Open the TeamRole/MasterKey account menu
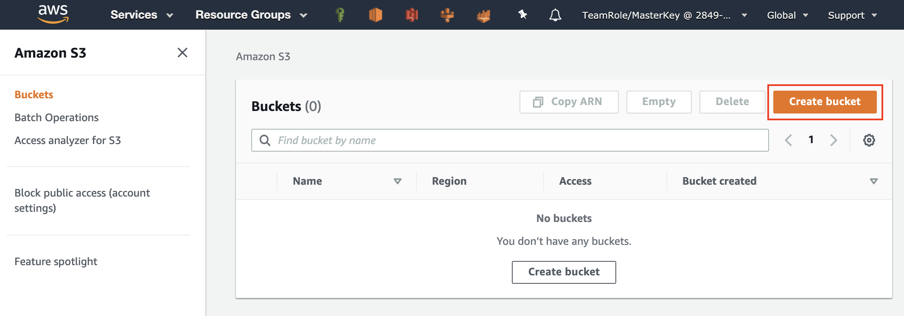This screenshot has width=904, height=316. pos(664,15)
